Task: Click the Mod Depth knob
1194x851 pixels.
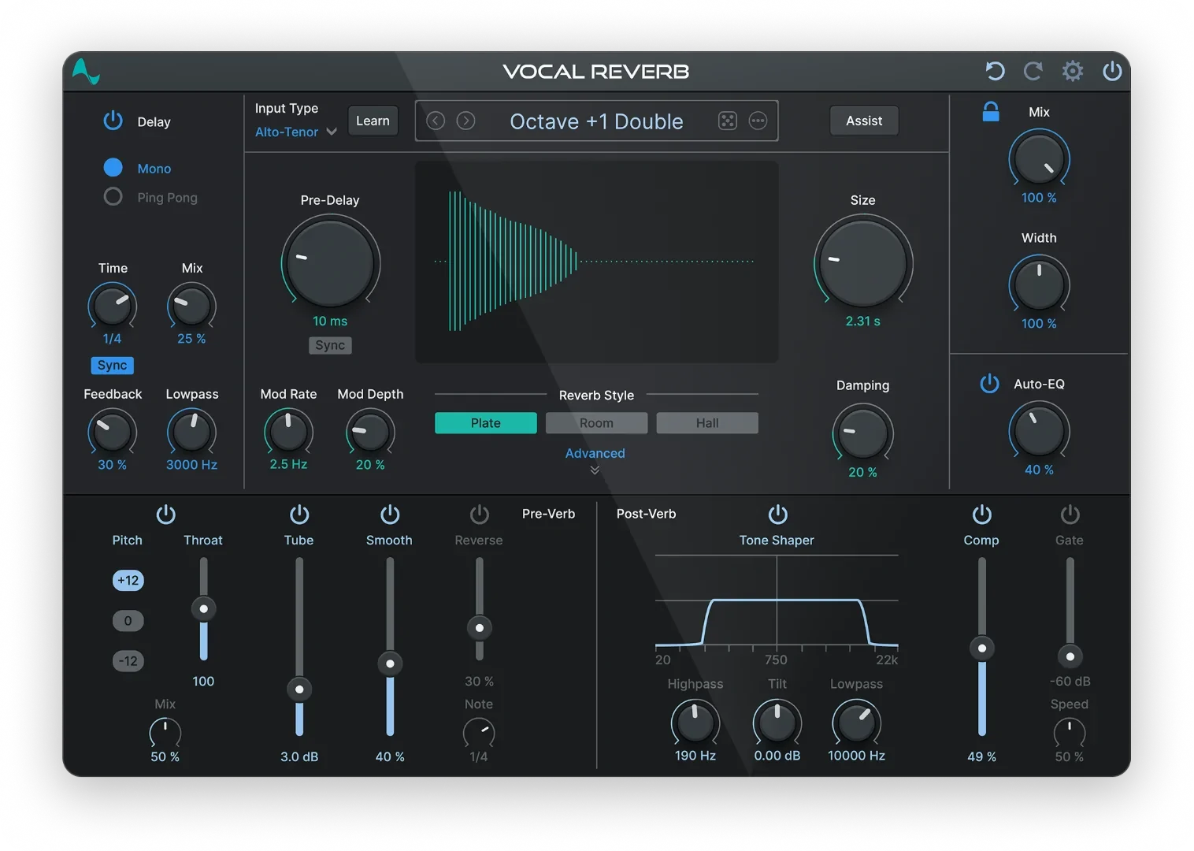Action: click(x=370, y=432)
